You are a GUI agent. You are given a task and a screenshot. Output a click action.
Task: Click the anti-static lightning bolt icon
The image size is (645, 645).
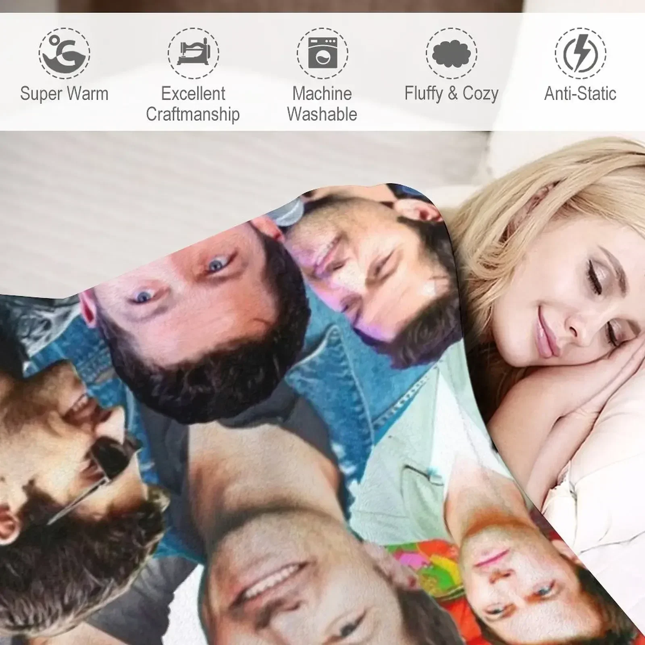point(580,53)
